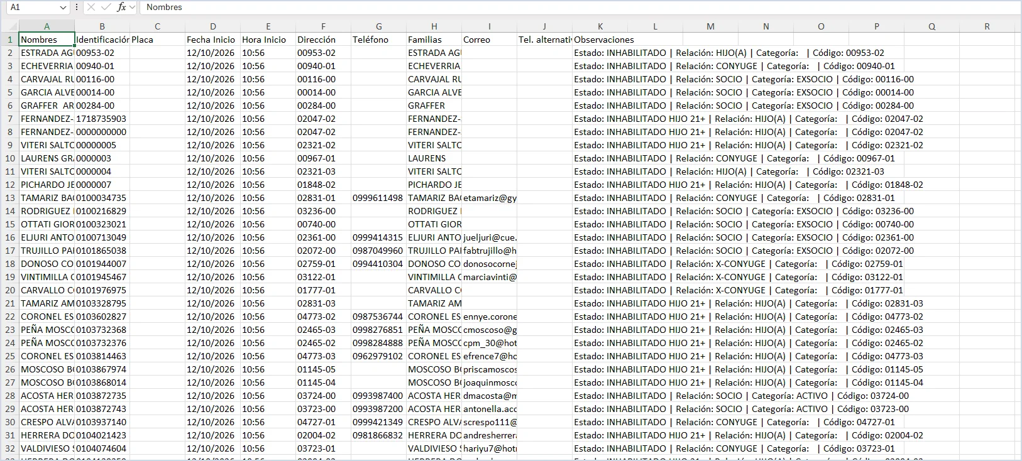Select email cell starting with etamariz@

point(489,198)
